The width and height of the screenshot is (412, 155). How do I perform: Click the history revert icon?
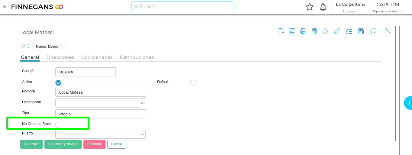point(325,31)
